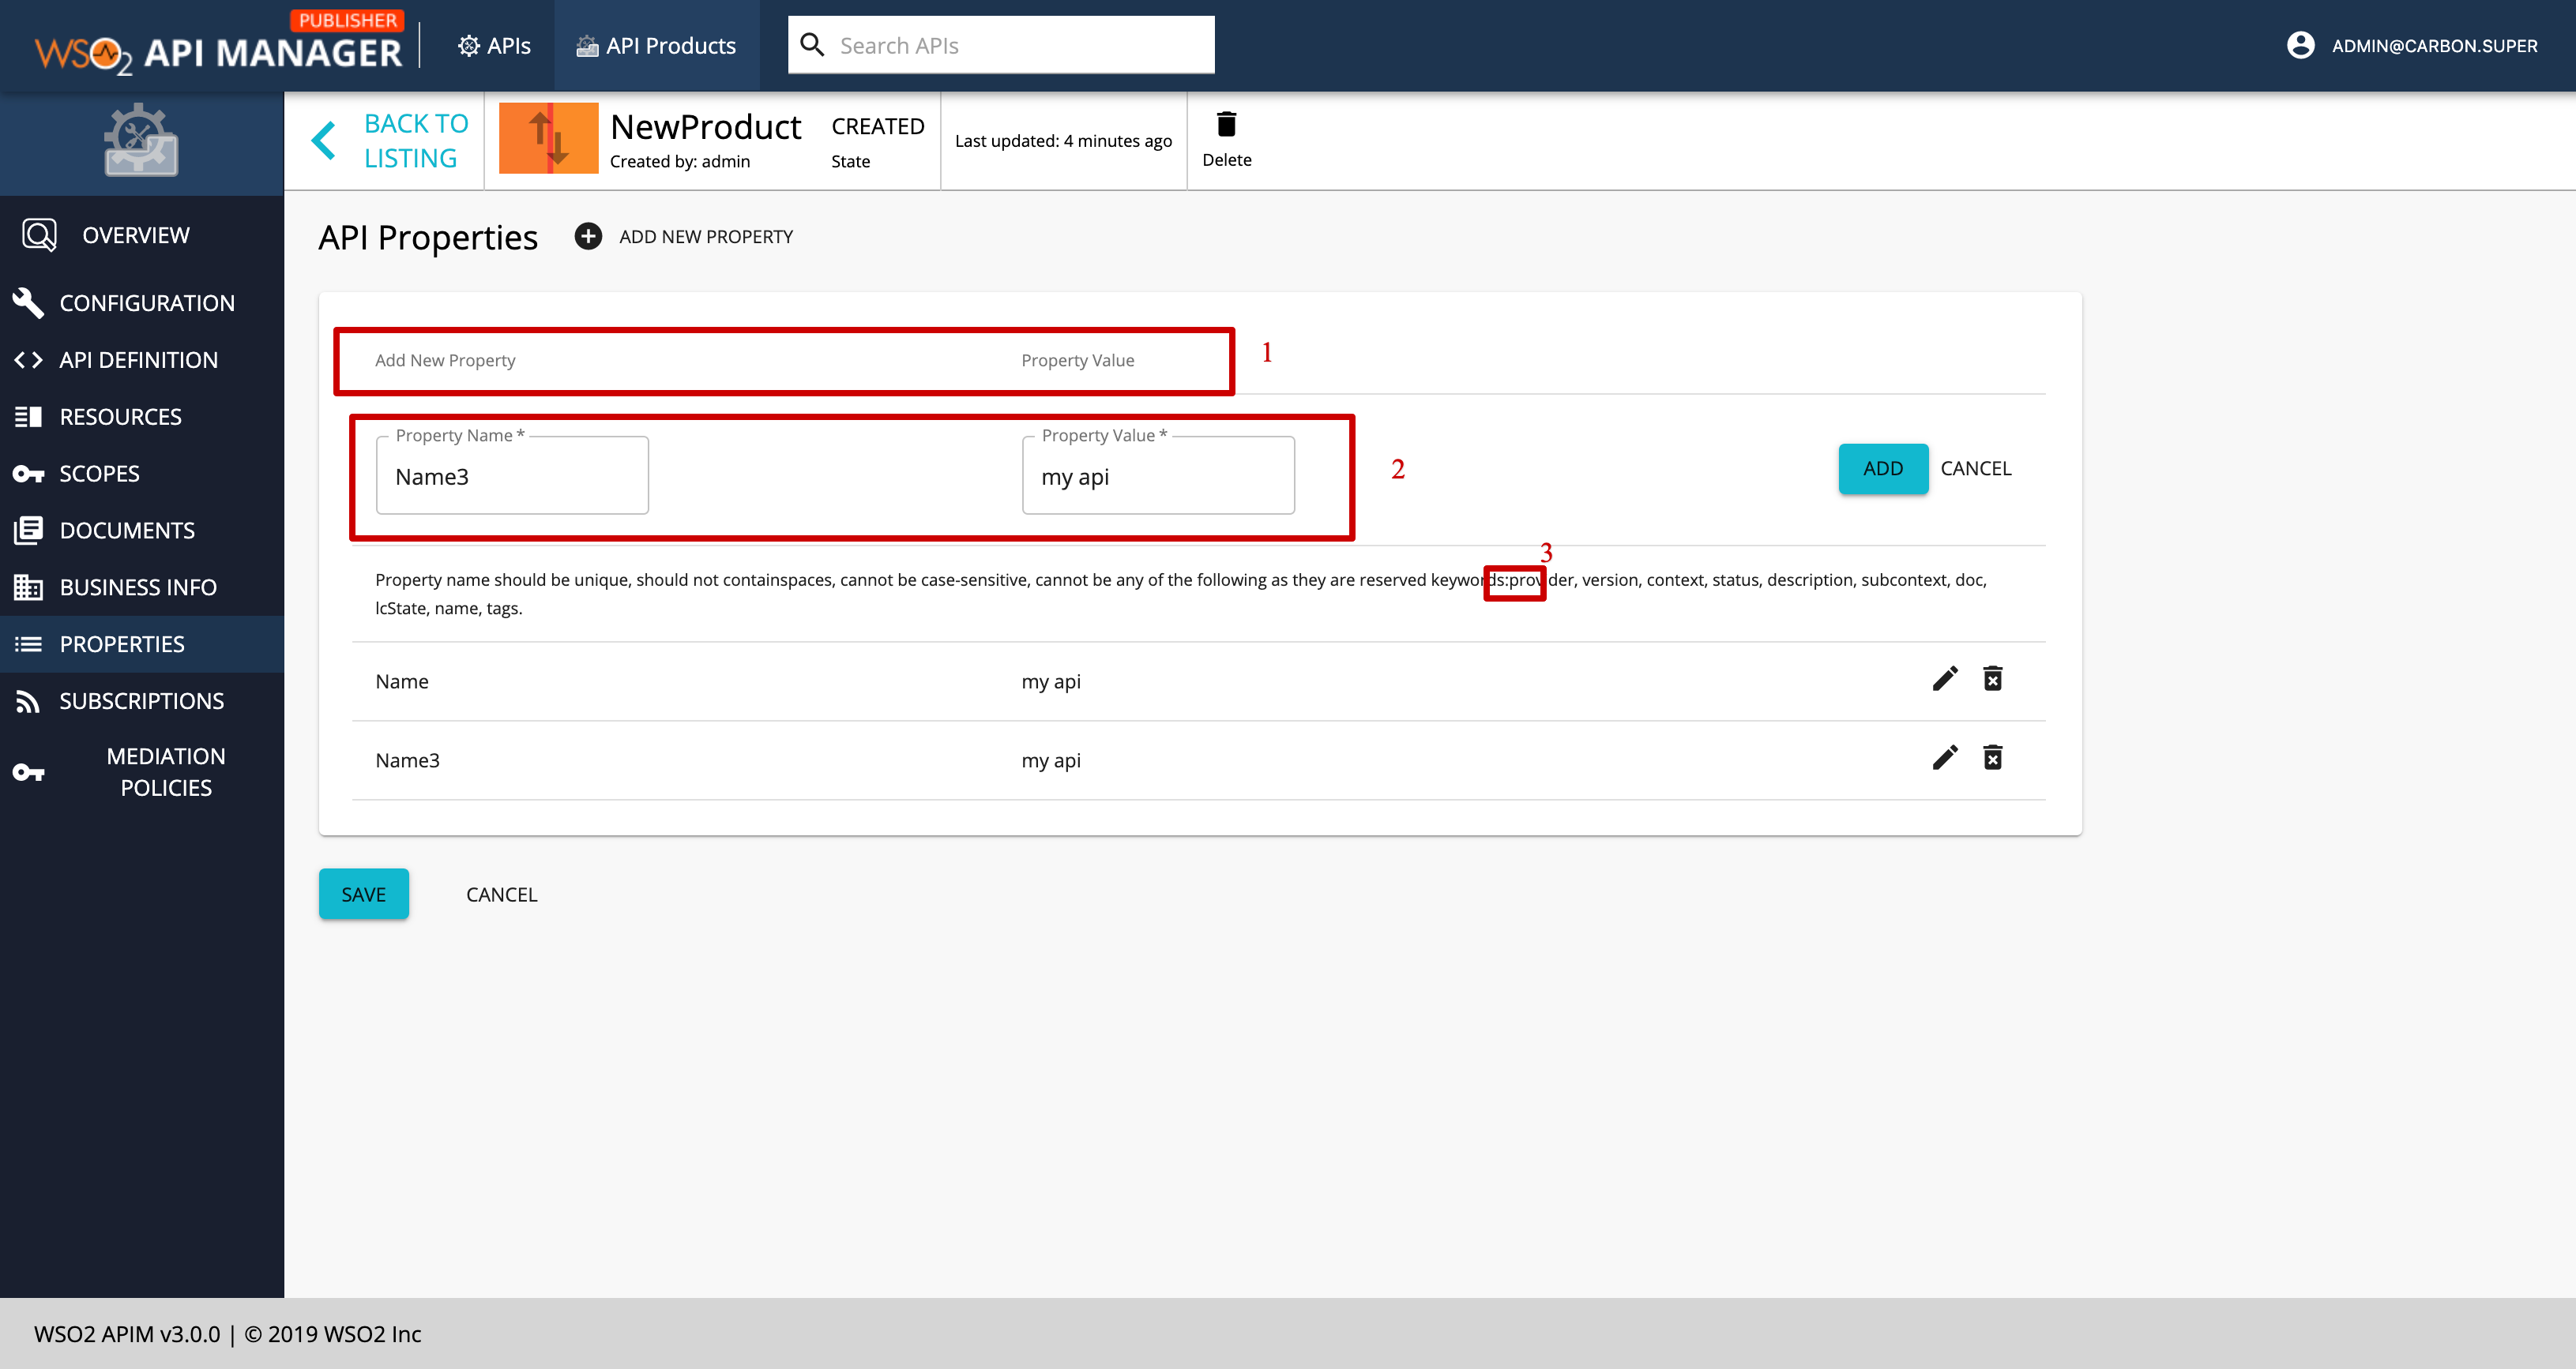The image size is (2576, 1369).
Task: Select the Configuration wrench icon
Action: point(29,302)
